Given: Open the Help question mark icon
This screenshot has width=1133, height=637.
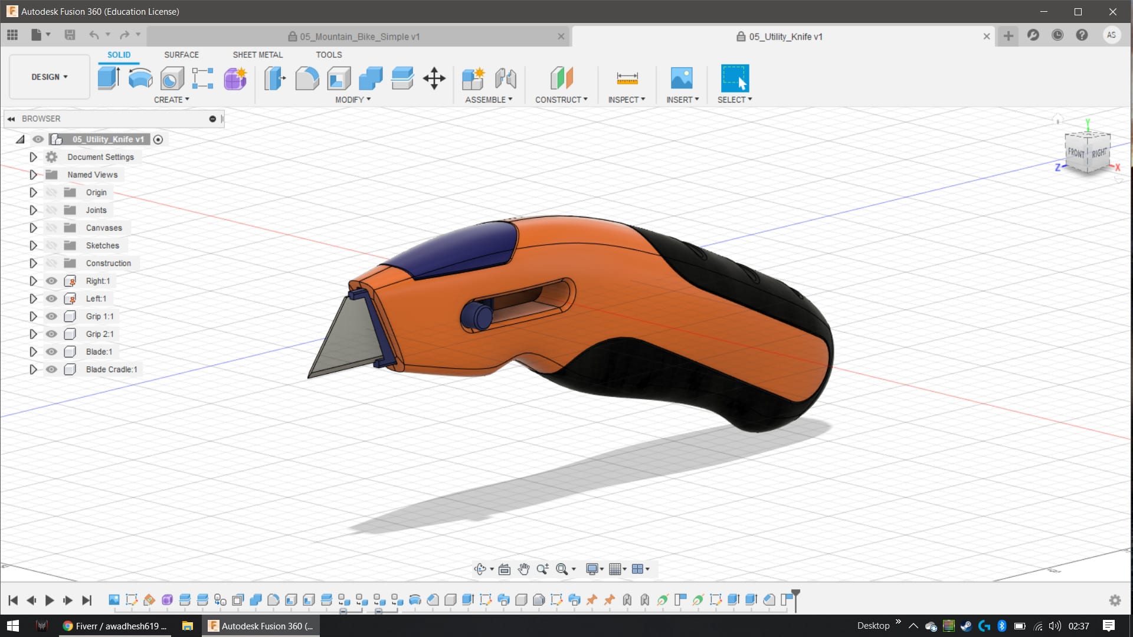Looking at the screenshot, I should (x=1082, y=35).
